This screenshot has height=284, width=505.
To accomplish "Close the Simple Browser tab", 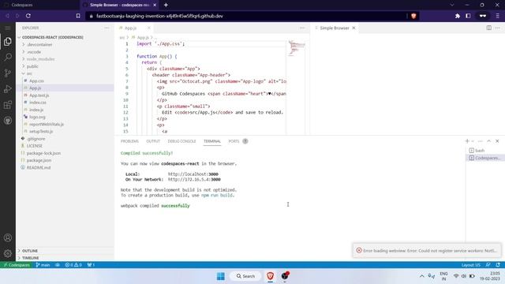I will click(353, 28).
